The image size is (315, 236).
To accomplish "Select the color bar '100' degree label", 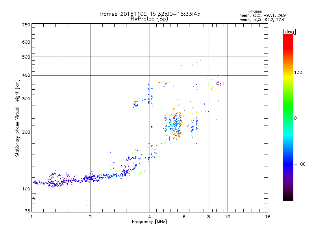I will click(298, 72).
